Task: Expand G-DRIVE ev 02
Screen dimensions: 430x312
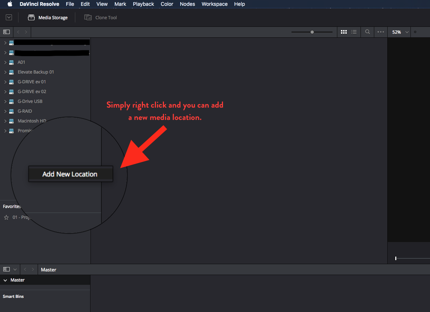Action: [5, 91]
